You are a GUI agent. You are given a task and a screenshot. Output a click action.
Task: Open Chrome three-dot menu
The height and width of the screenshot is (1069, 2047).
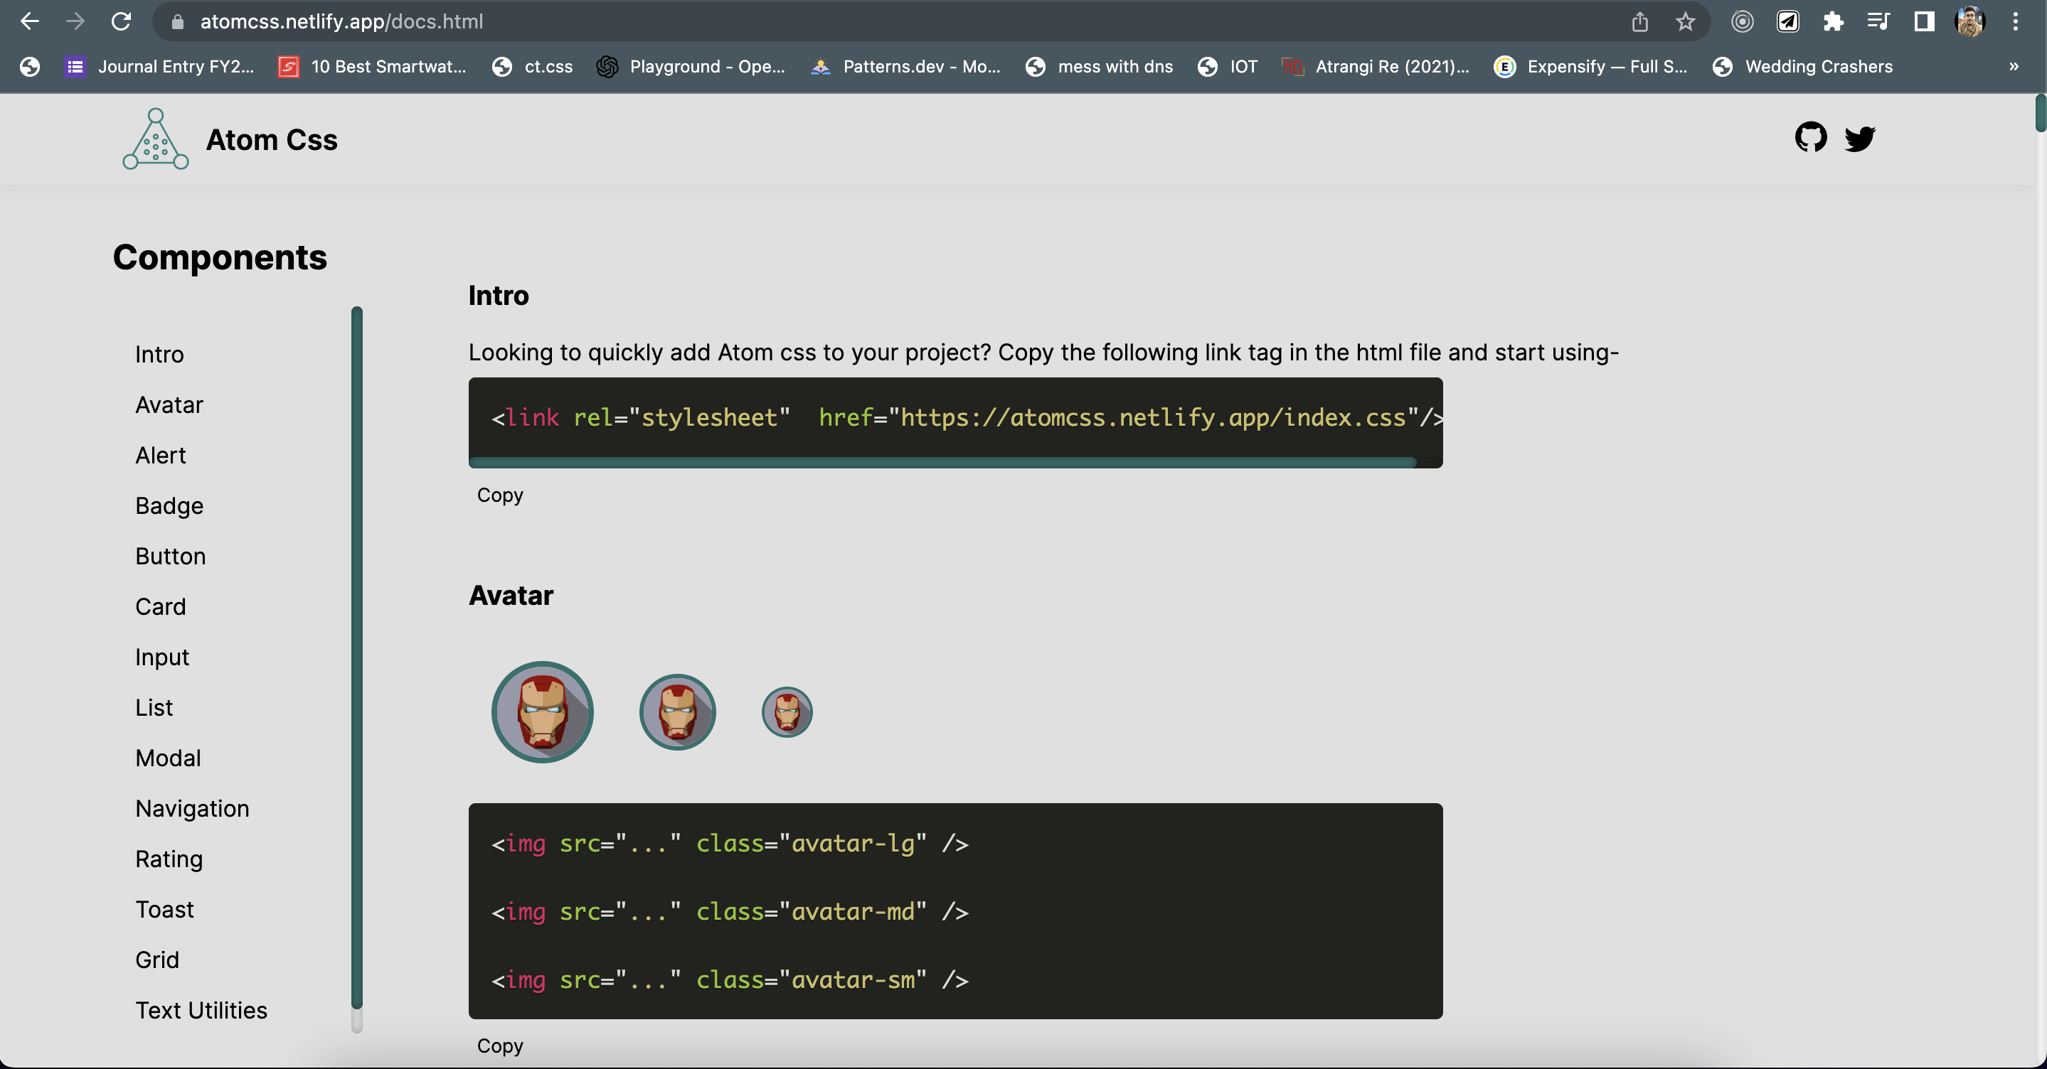click(x=2015, y=21)
